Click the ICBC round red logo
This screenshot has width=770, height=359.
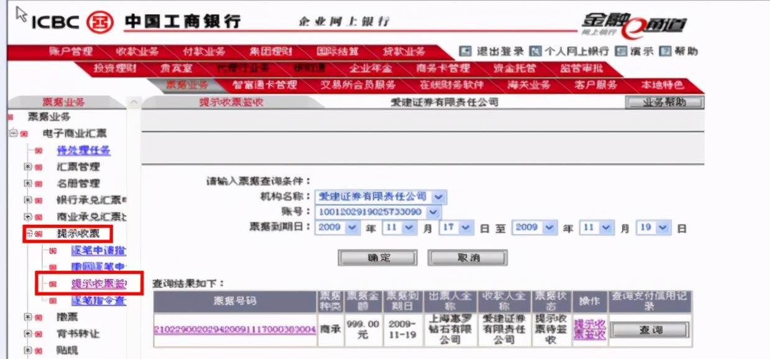tap(99, 22)
